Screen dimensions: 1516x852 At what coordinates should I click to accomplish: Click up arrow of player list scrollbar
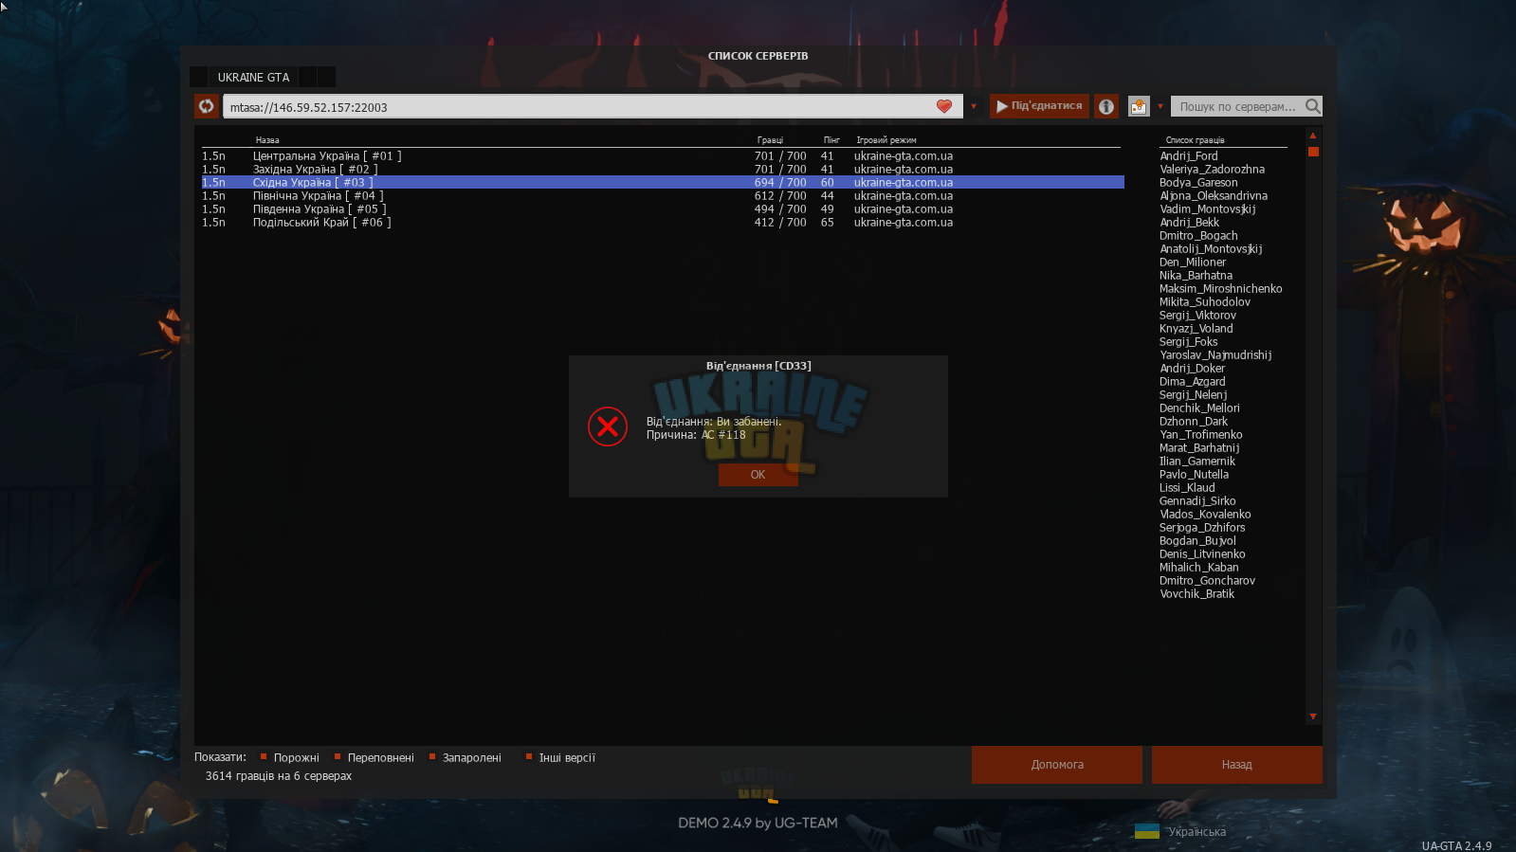pyautogui.click(x=1313, y=136)
